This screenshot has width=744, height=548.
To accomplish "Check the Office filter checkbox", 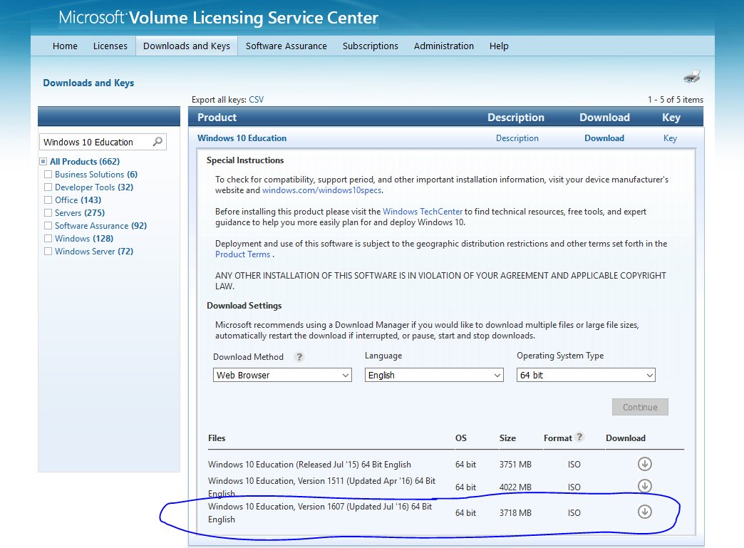I will point(48,200).
